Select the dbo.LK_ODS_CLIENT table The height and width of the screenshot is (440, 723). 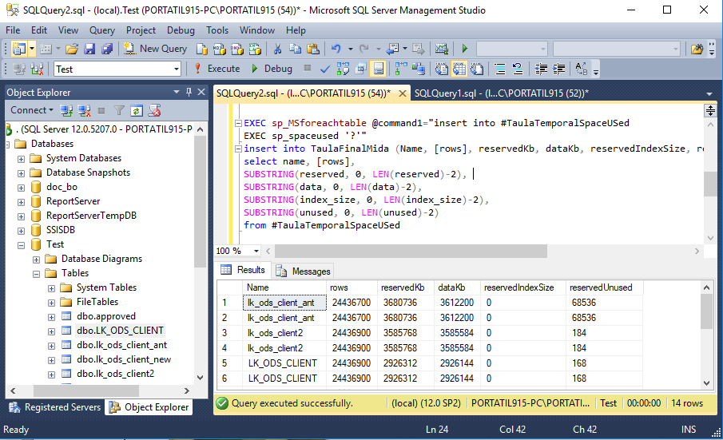coord(120,331)
